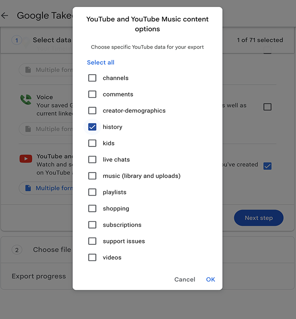Check the live chats option
296x319 pixels.
[x=92, y=159]
